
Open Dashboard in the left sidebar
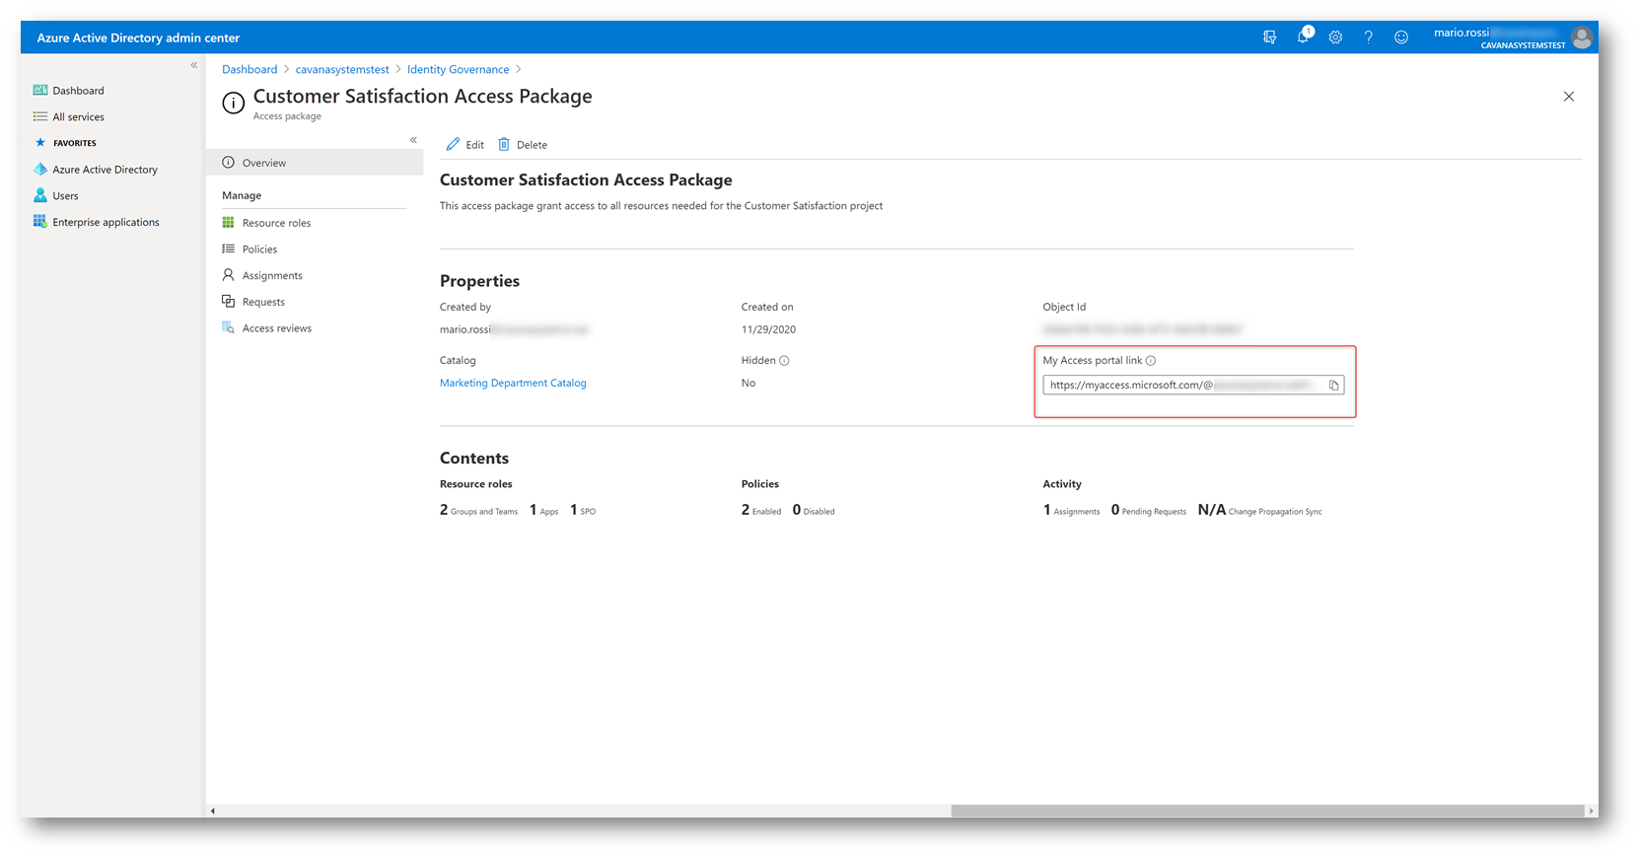pos(78,91)
